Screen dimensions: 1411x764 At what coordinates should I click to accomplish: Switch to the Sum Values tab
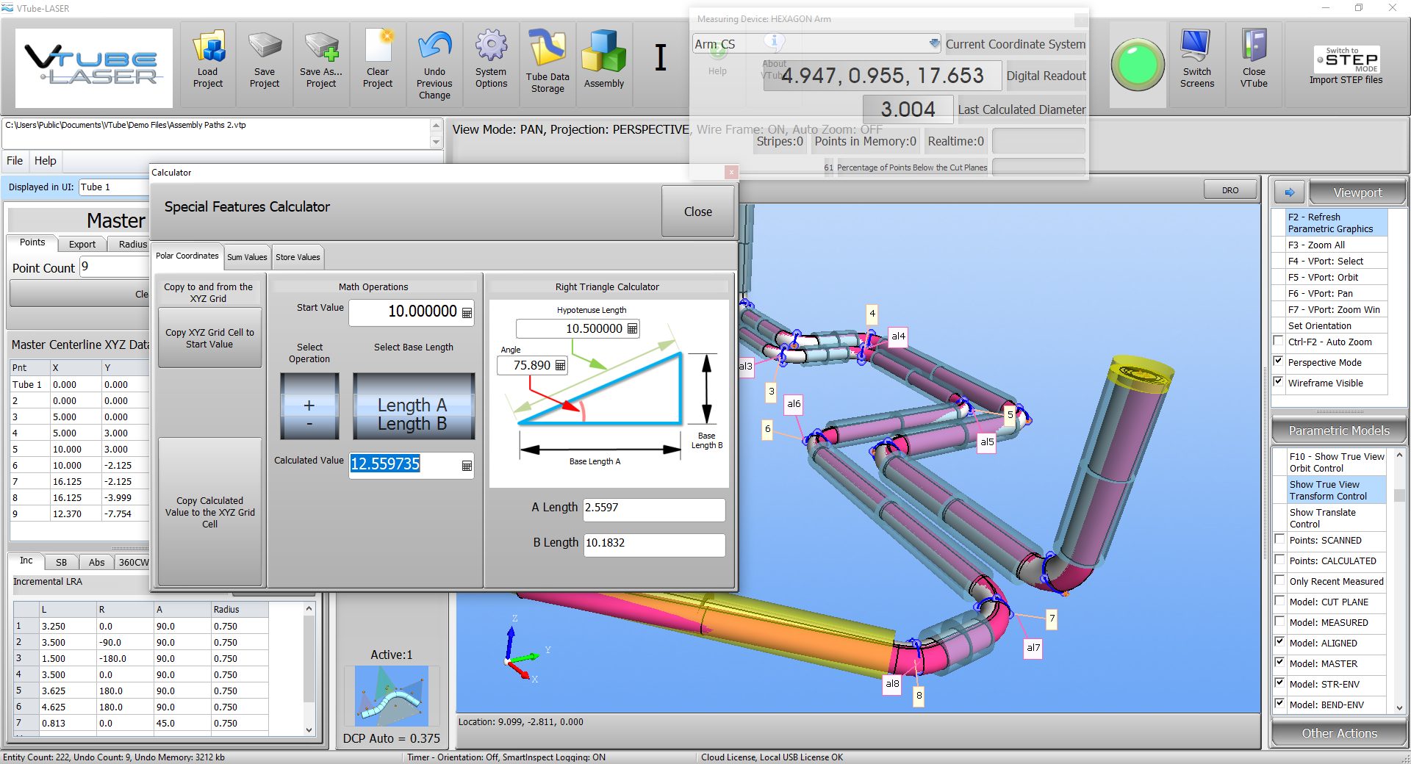(247, 257)
